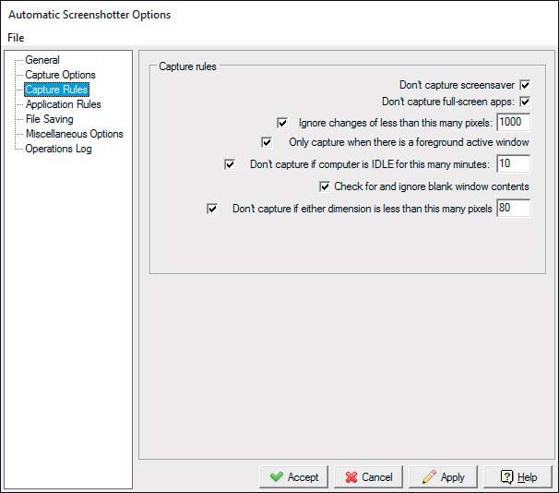
Task: Click the ignore-changes pixel threshold field showing 1000
Action: click(514, 123)
